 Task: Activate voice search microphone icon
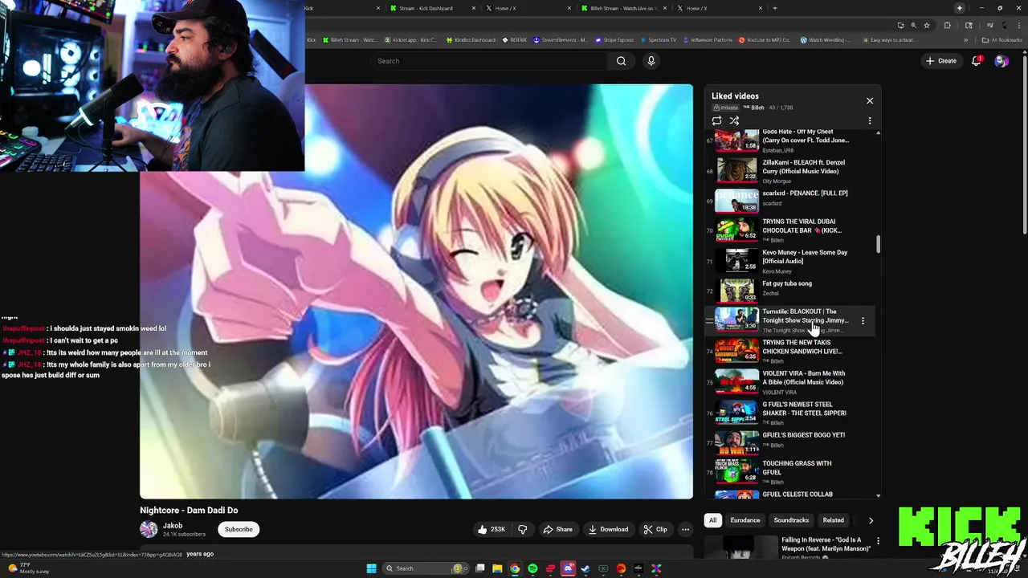pos(651,61)
